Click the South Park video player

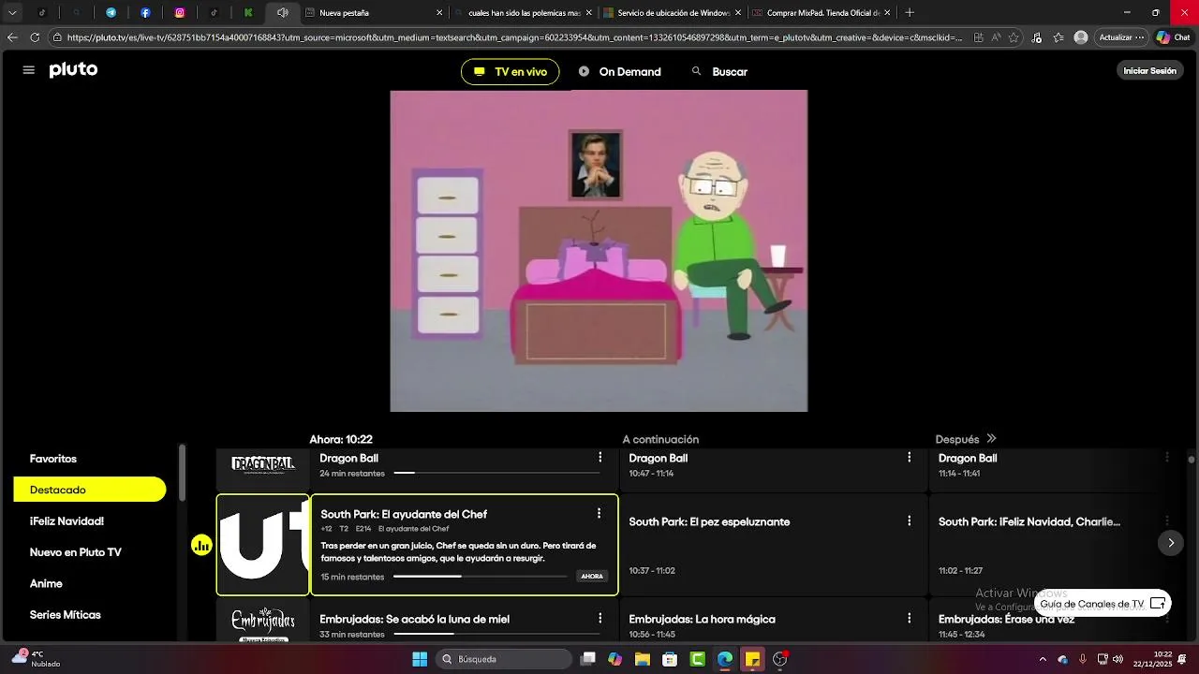click(599, 251)
